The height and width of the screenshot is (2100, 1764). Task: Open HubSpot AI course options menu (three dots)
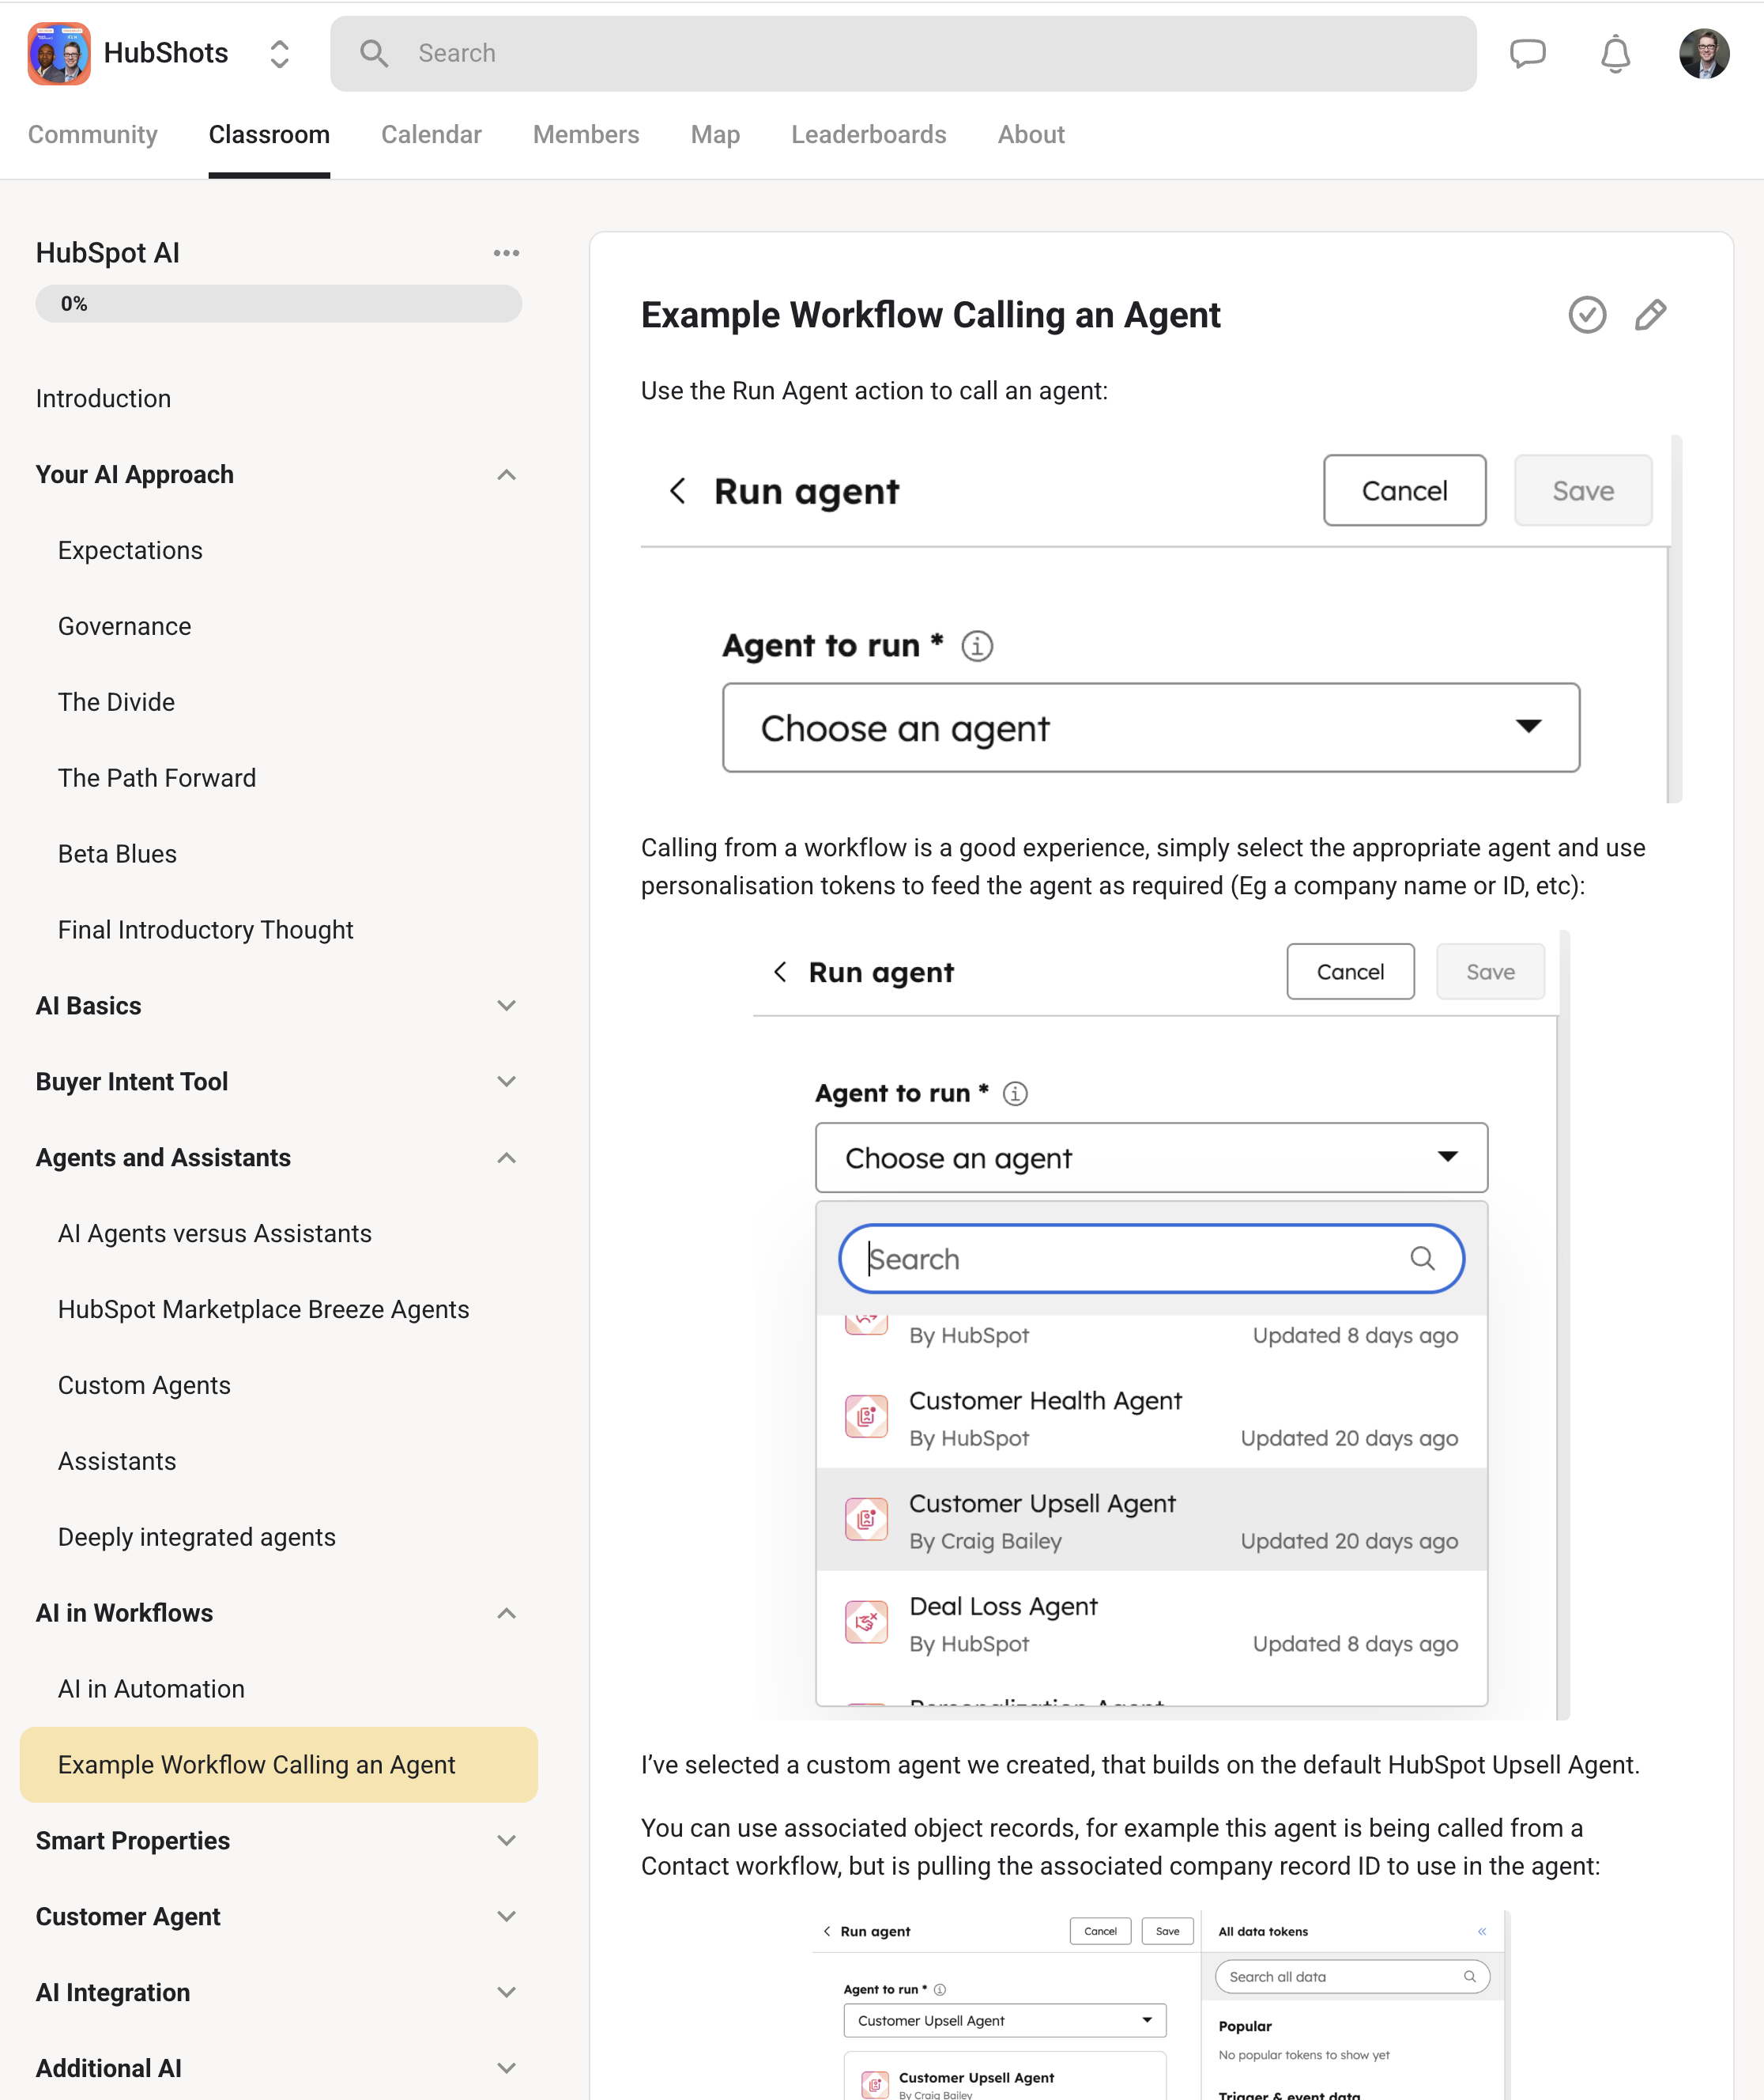[506, 253]
